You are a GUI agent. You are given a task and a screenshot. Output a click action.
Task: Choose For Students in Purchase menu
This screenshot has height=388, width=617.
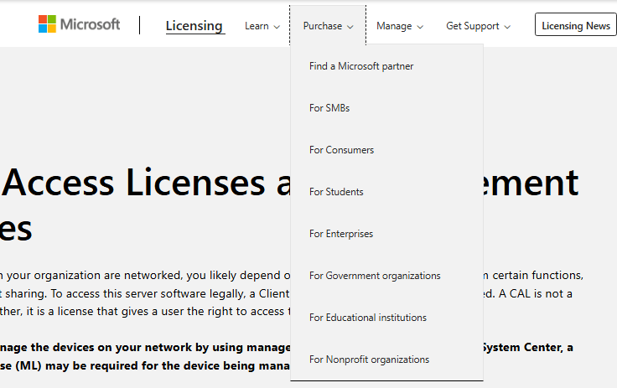pos(336,192)
